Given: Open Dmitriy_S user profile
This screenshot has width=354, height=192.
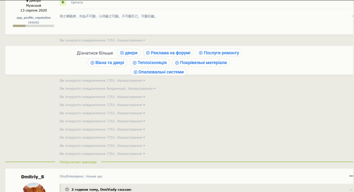Looking at the screenshot, I should pos(33,177).
